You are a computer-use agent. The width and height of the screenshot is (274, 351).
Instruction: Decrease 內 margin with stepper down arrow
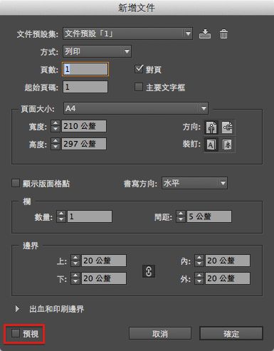click(199, 263)
